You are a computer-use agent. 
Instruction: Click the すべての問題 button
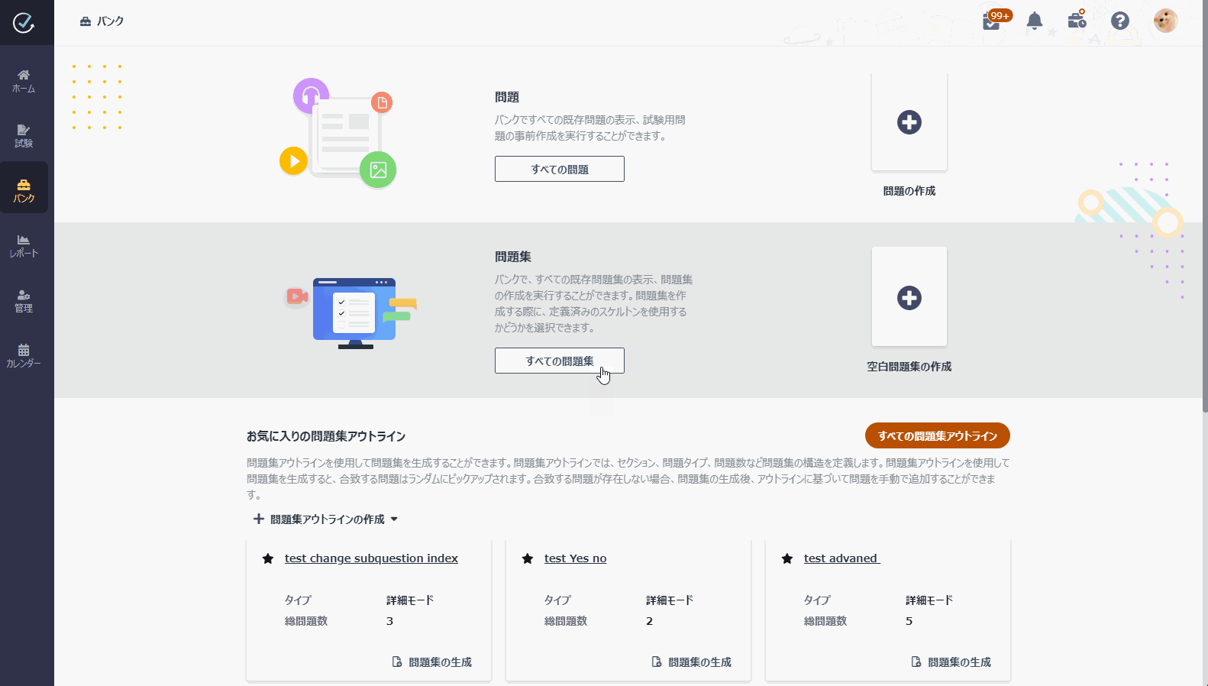click(x=559, y=170)
